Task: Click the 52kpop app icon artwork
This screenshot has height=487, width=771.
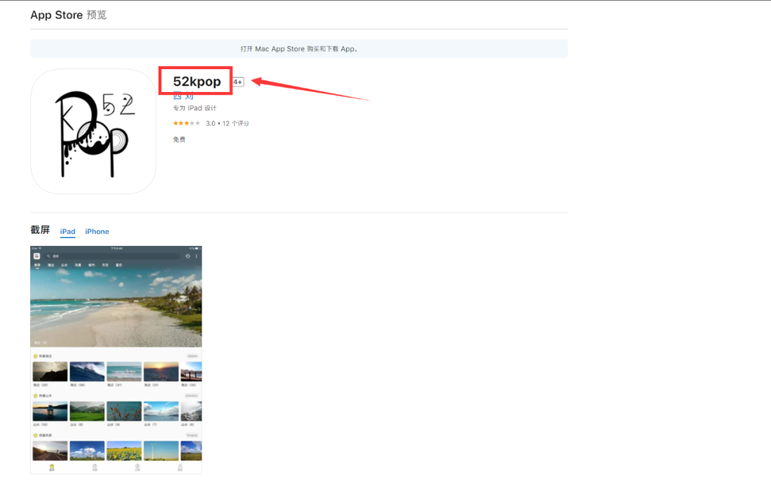Action: pyautogui.click(x=94, y=132)
